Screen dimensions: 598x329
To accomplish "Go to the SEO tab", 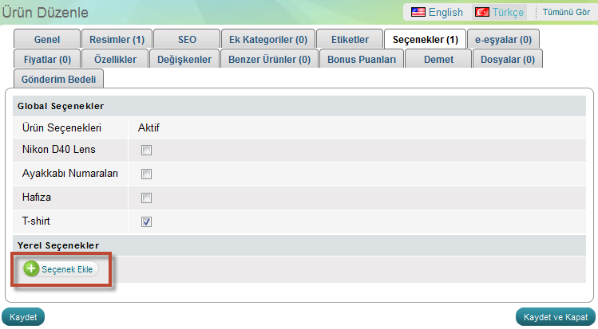I will (186, 39).
